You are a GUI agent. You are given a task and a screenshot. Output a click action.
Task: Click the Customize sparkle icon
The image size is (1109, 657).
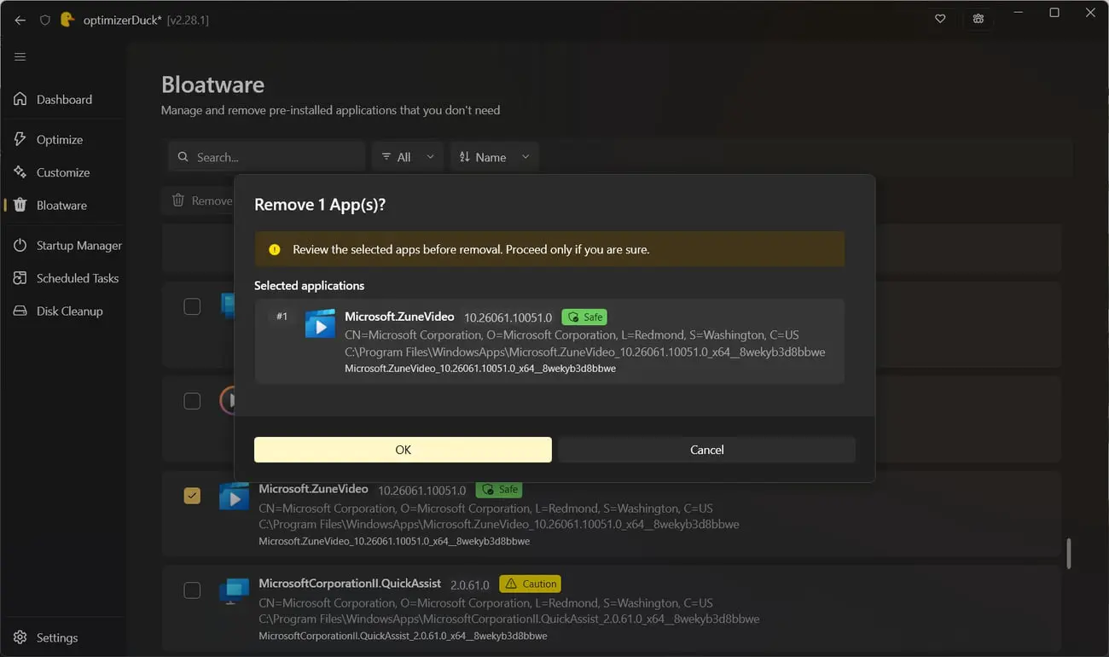tap(20, 172)
